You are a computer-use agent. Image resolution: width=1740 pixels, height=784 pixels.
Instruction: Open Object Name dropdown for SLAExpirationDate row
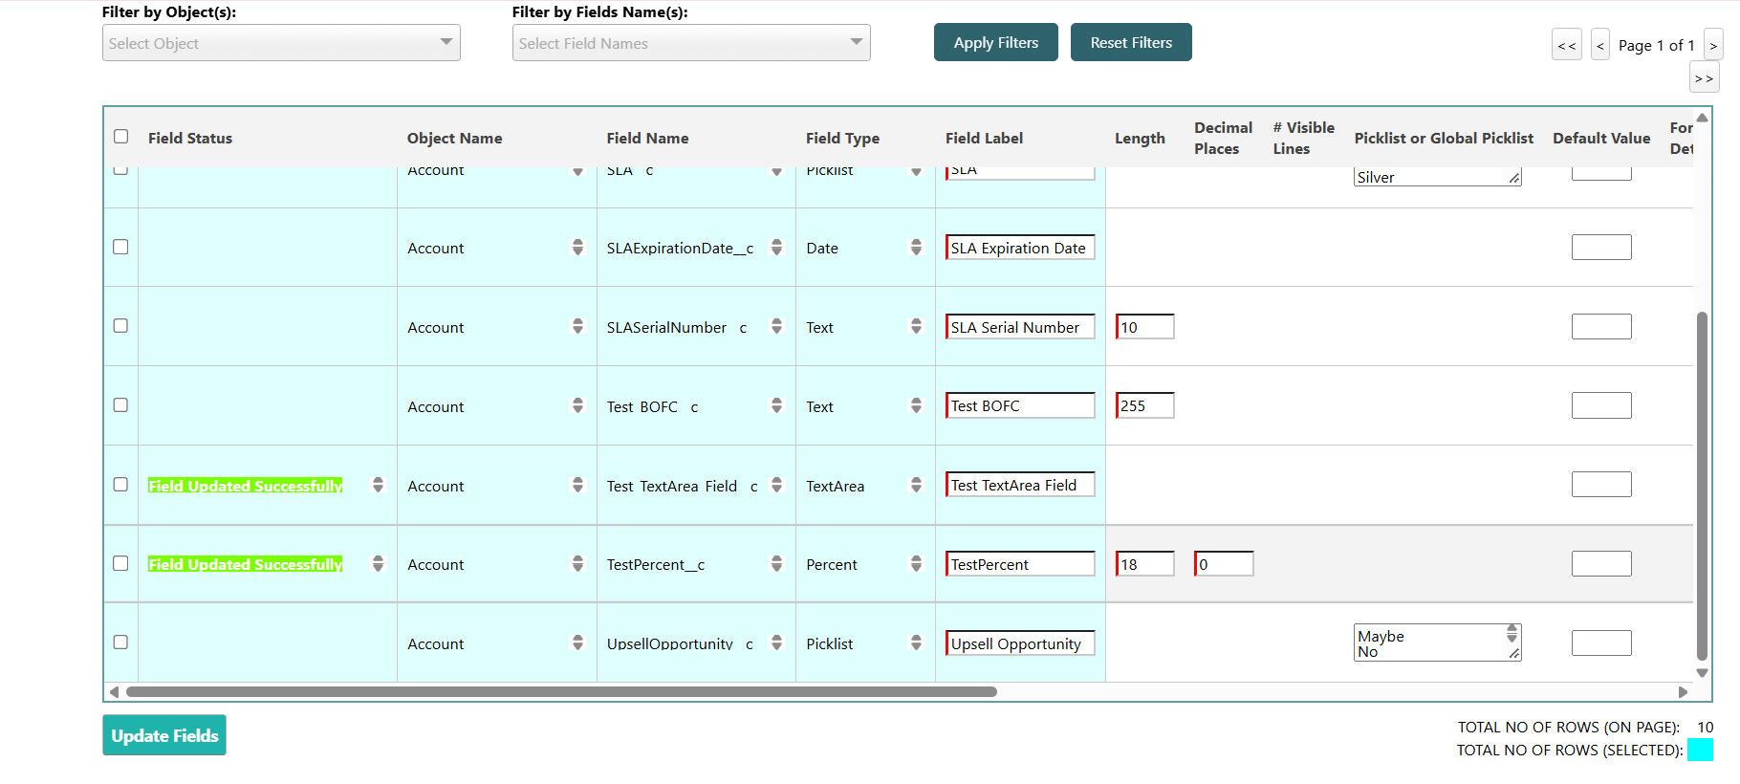[x=577, y=248]
